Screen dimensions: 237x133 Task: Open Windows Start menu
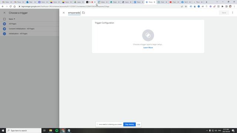coord(3,130)
